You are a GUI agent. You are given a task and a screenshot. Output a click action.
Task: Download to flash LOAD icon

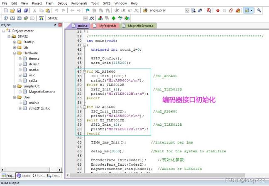[x=41, y=18]
